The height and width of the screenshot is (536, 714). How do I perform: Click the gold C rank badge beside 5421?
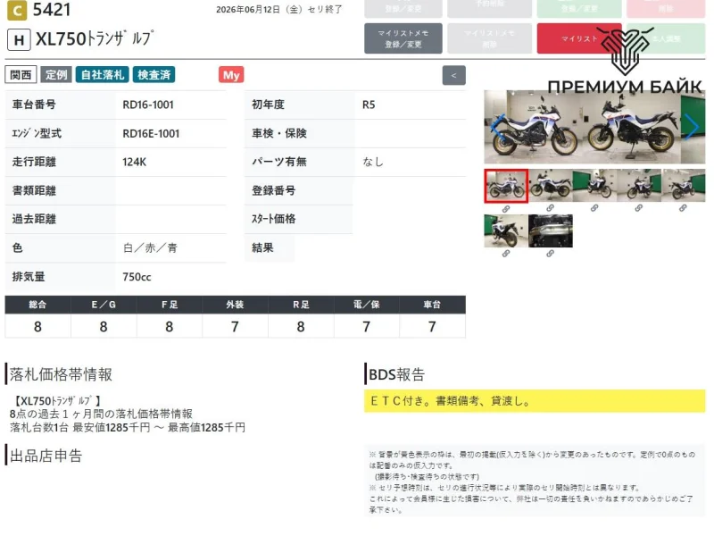(x=17, y=11)
